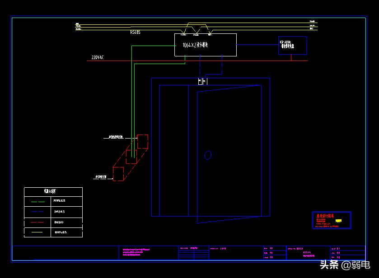Click the round door knob symbol

tap(208, 155)
